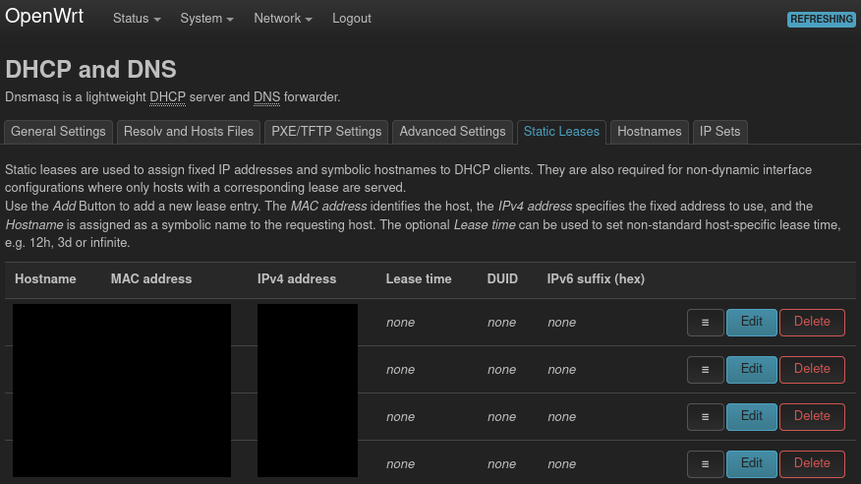This screenshot has height=484, width=861.
Task: Open the OpenWrt home link
Action: [44, 17]
